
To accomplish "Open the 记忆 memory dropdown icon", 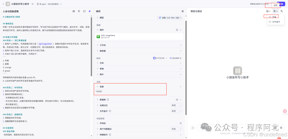I will click(x=275, y=11).
